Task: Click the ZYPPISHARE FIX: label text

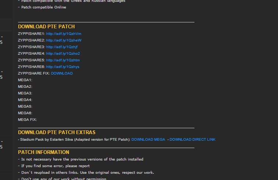Action: 34,73
